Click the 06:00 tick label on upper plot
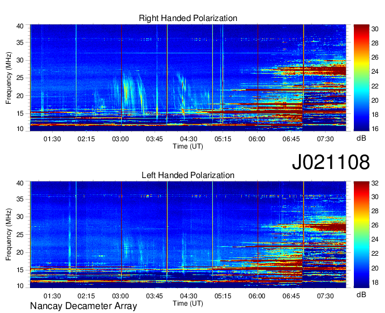385x313 pixels. click(257, 139)
